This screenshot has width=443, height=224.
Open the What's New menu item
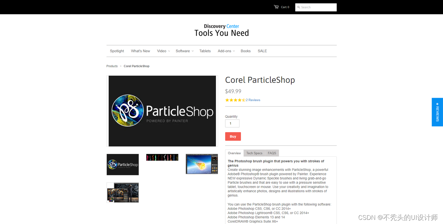(141, 51)
